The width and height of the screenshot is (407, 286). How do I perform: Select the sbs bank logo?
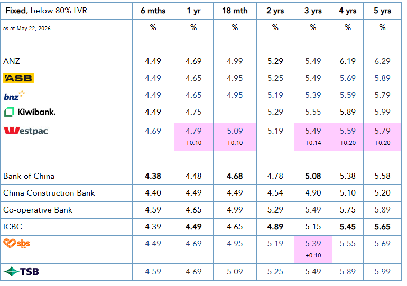pos(16,243)
